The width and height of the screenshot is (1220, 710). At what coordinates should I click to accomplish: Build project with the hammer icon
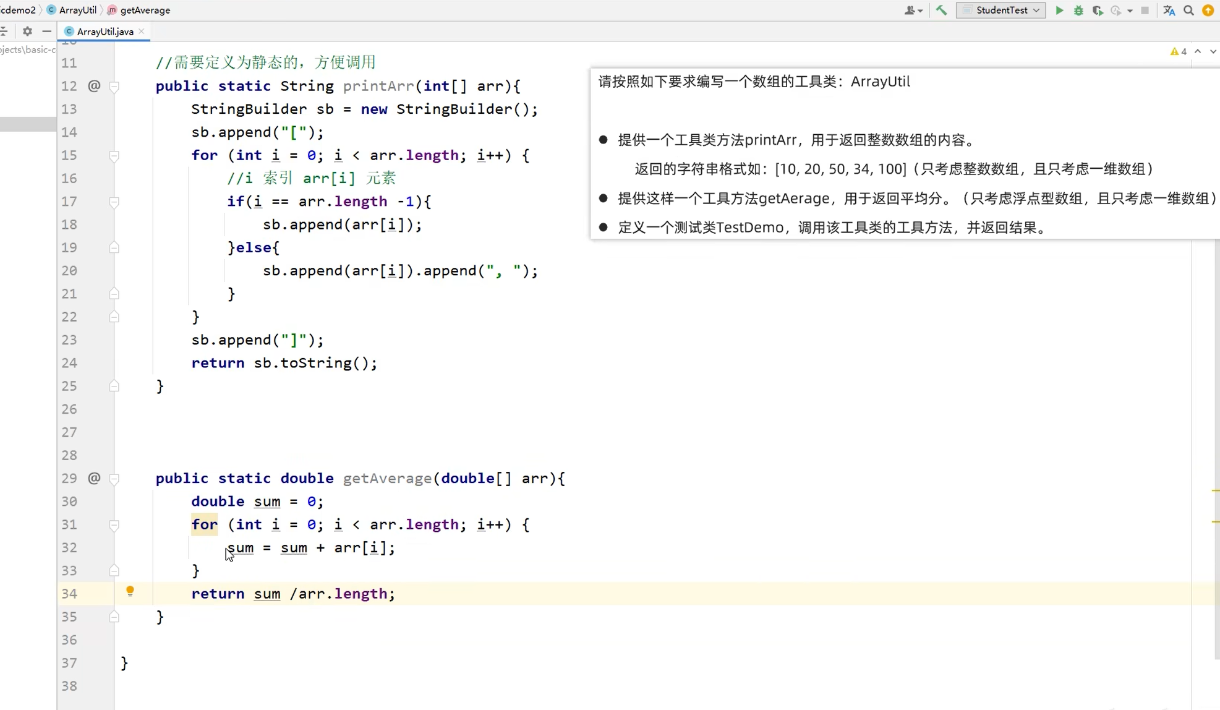[x=941, y=10]
